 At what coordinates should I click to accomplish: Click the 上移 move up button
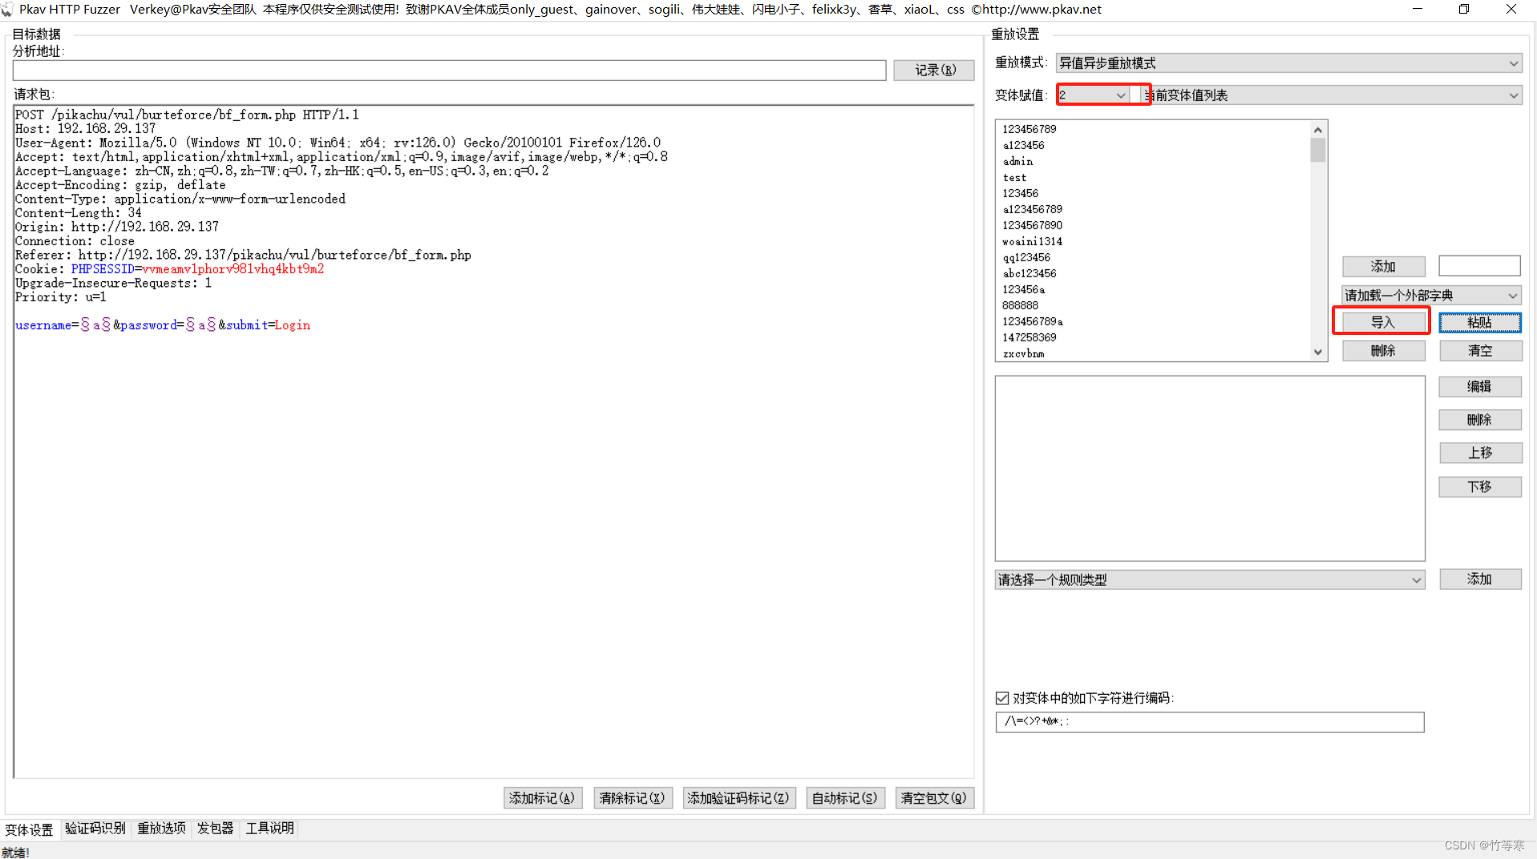pos(1479,453)
